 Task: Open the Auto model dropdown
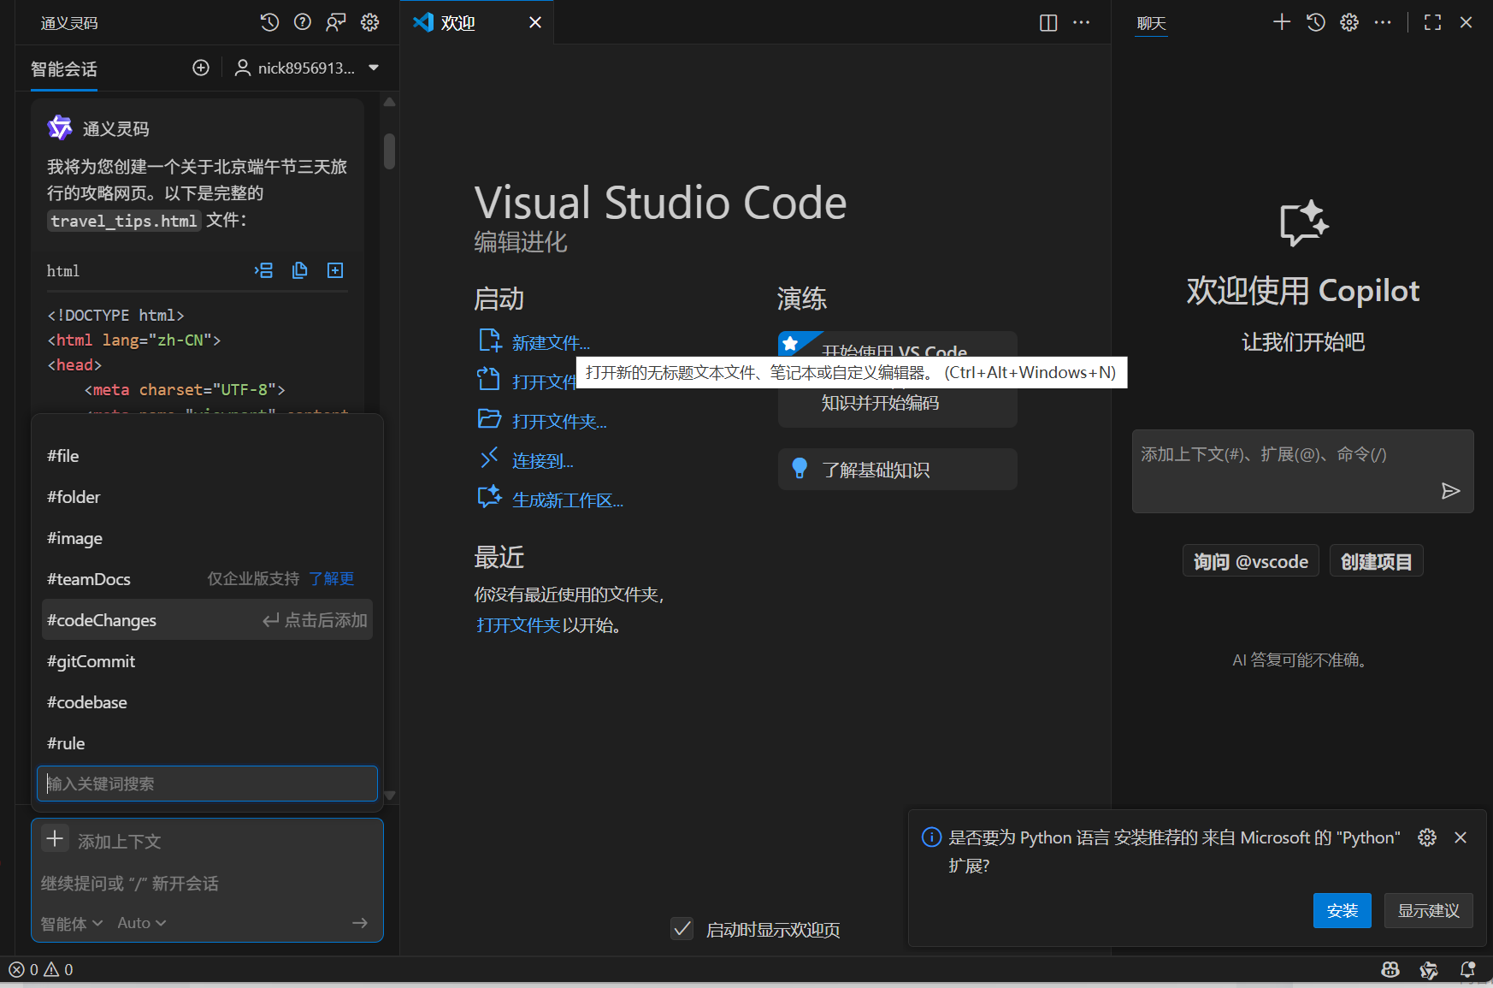(x=142, y=923)
